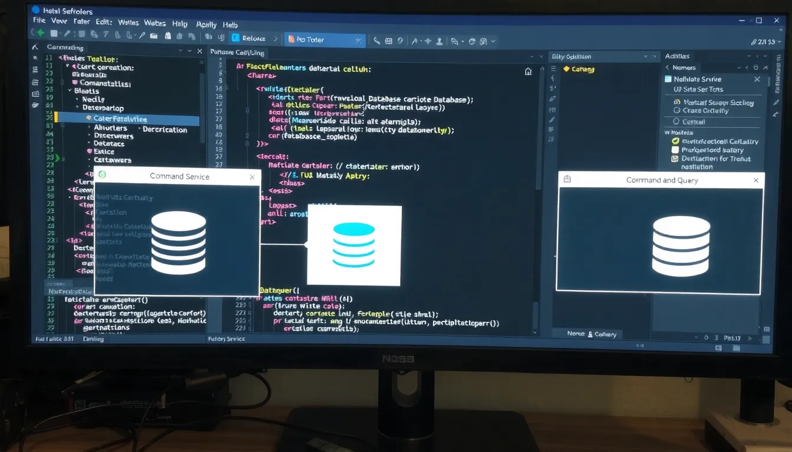
Task: Select the highlighted CaterFatalutice tree row
Action: [x=127, y=119]
